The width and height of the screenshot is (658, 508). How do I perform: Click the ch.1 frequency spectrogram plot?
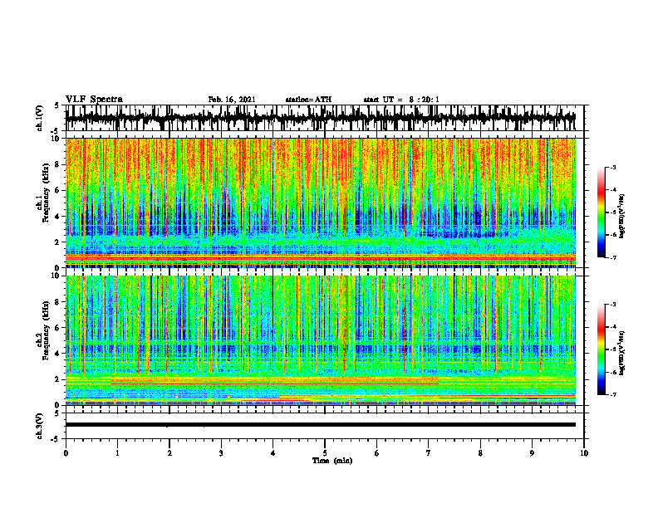tap(321, 203)
